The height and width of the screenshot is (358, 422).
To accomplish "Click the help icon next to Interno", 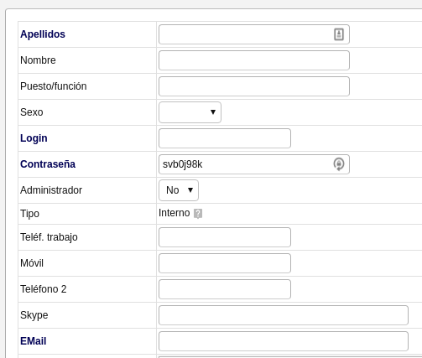I will point(198,214).
